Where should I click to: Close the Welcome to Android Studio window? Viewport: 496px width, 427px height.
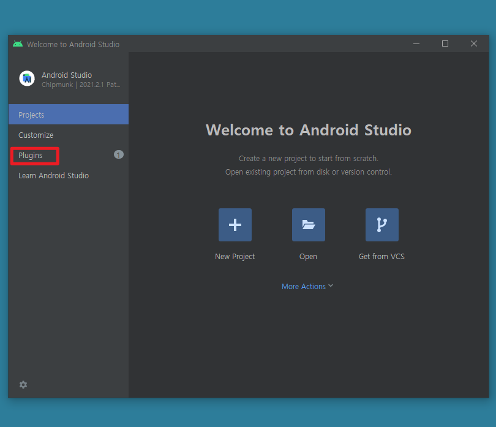(474, 43)
